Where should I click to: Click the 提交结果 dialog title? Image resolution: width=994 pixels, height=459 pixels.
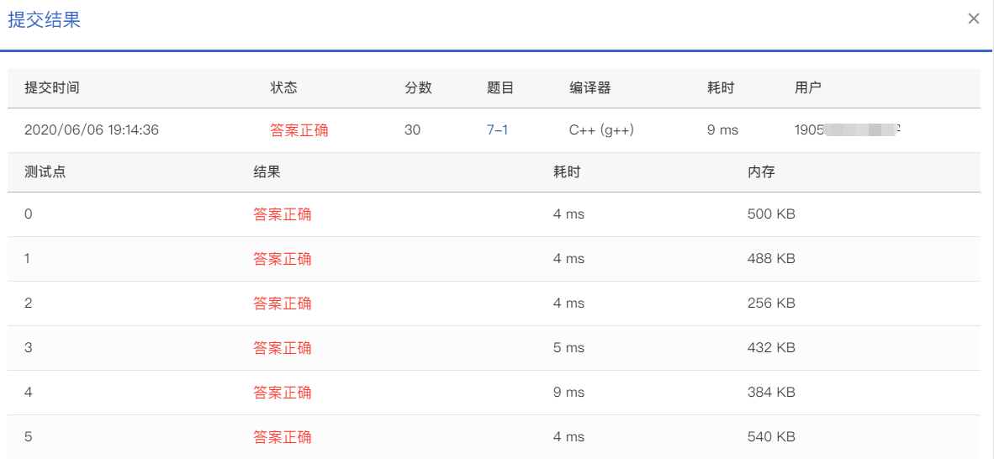(44, 19)
